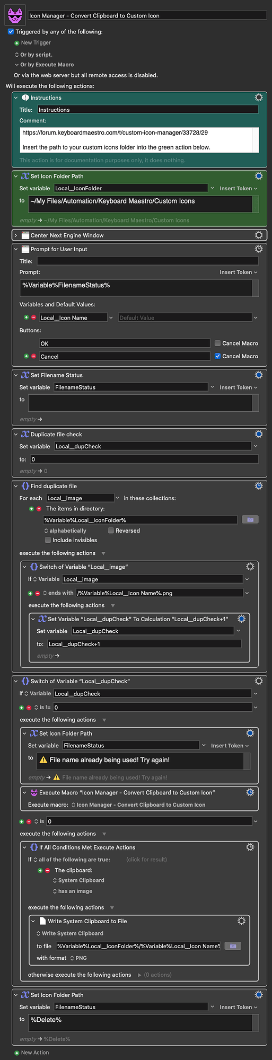Click the OK button name field
The image size is (272, 1060).
(125, 343)
